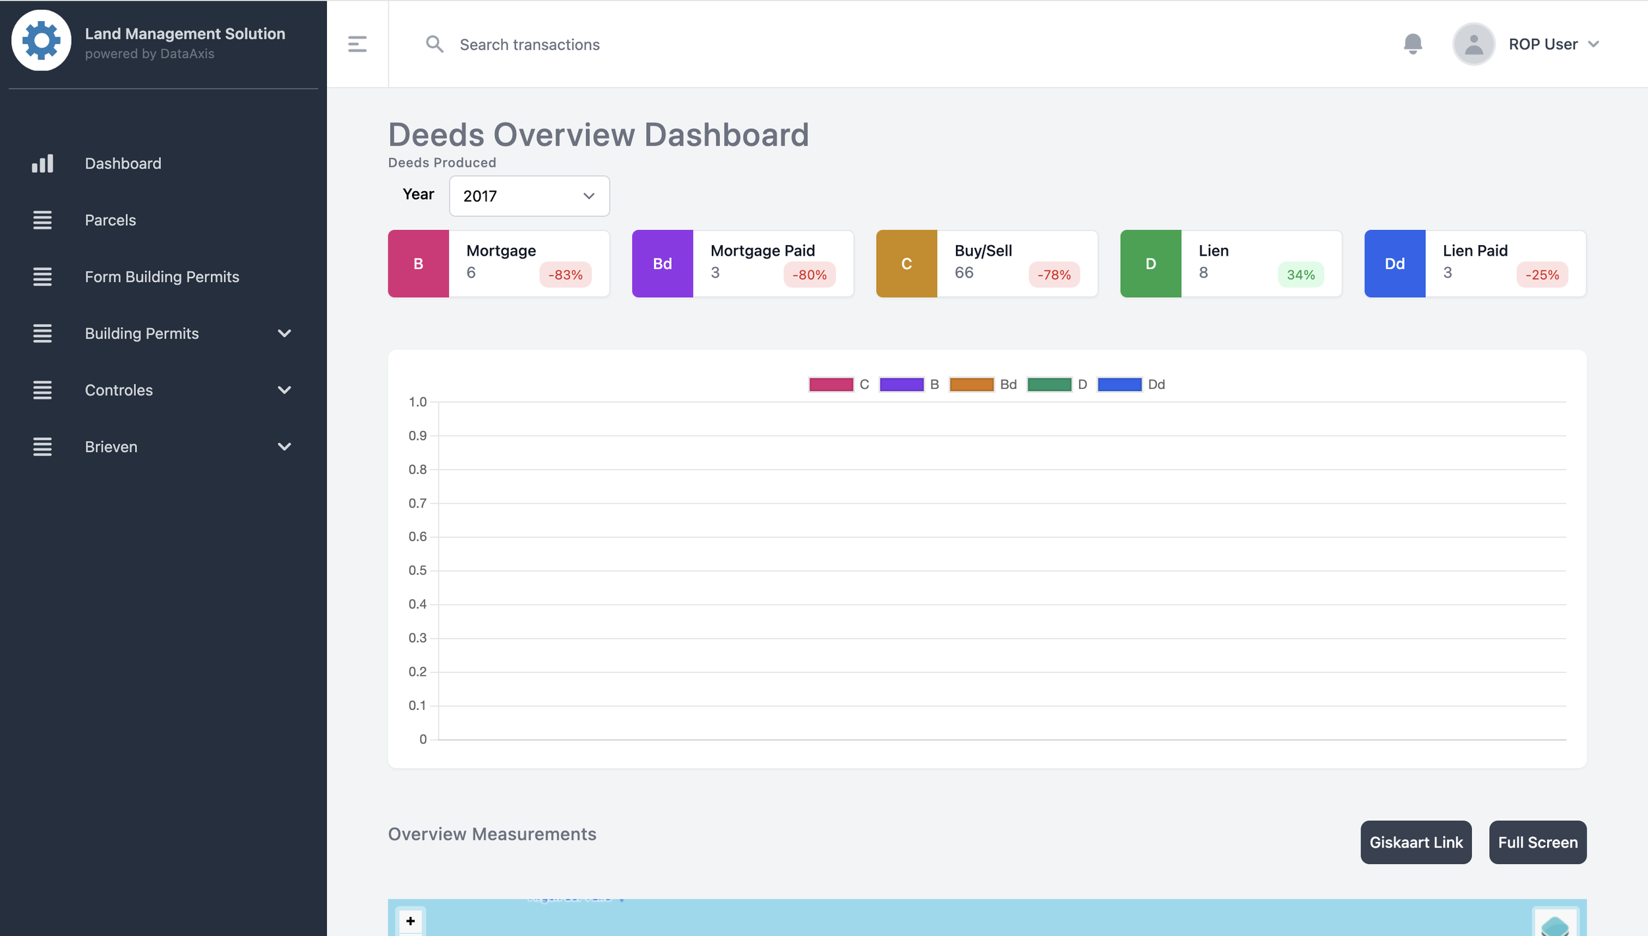Open Form Building Permits menu item

tap(162, 277)
